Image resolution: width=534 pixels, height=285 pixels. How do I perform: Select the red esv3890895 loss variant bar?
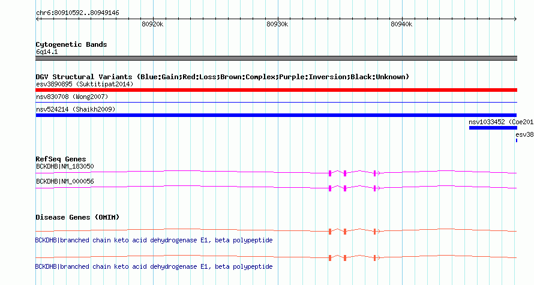276,90
